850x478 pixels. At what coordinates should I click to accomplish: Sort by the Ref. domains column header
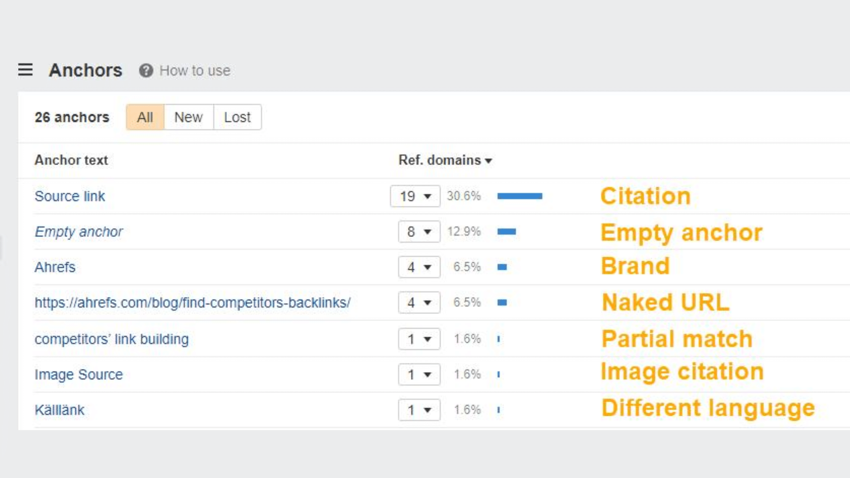pyautogui.click(x=445, y=160)
